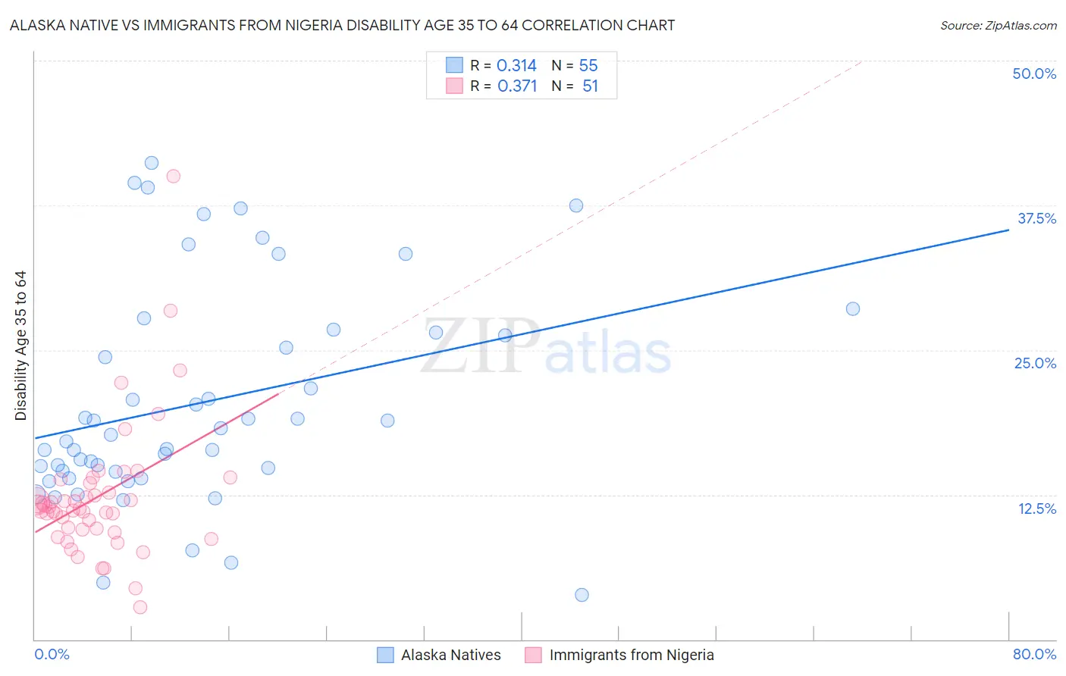Click the 0.0% x-axis label
The width and height of the screenshot is (1066, 676).
52,654
